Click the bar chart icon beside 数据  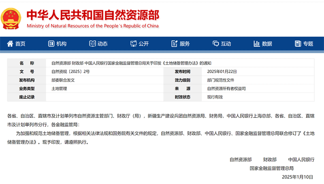pos(256,44)
